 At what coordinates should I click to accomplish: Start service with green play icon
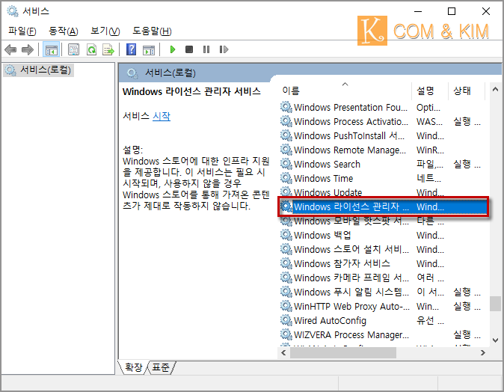173,49
